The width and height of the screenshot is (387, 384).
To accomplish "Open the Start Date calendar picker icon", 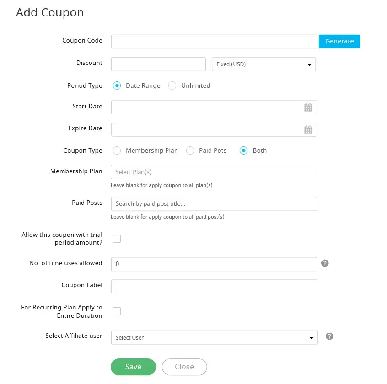I will [x=308, y=107].
